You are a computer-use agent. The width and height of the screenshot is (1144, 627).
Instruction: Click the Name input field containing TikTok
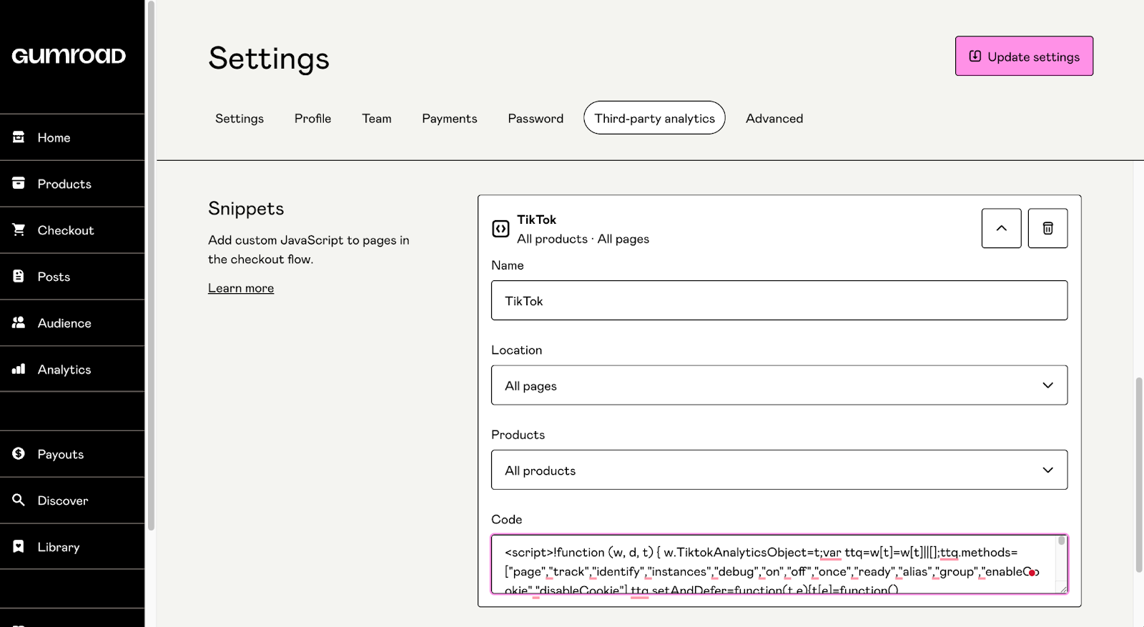point(779,300)
